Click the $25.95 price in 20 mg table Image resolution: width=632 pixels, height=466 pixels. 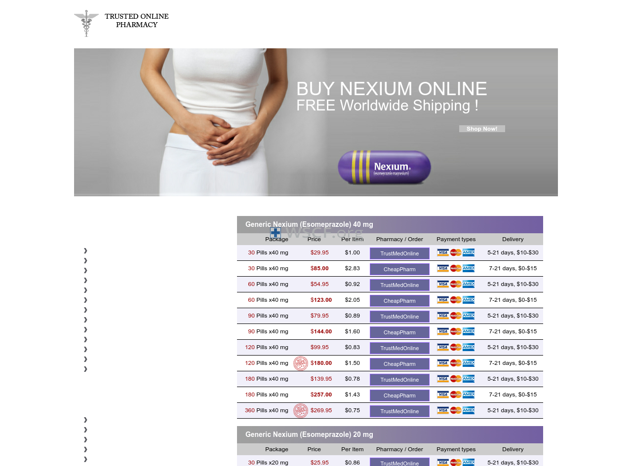[319, 463]
